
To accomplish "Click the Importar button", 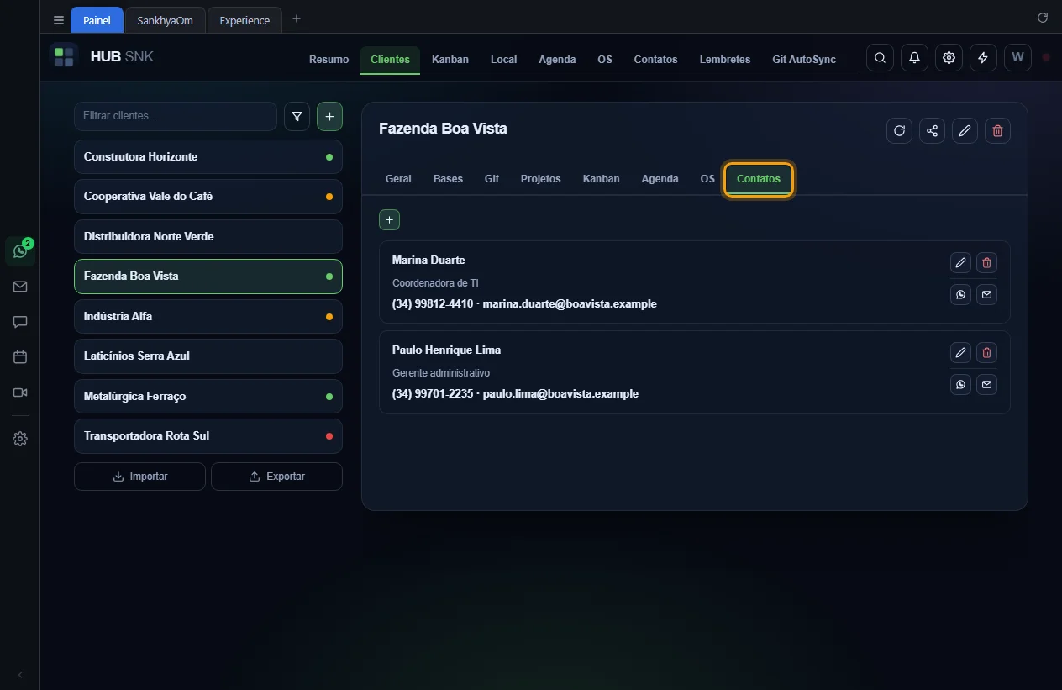I will point(139,477).
